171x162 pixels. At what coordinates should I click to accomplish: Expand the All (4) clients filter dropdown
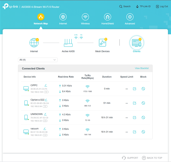[38, 60]
